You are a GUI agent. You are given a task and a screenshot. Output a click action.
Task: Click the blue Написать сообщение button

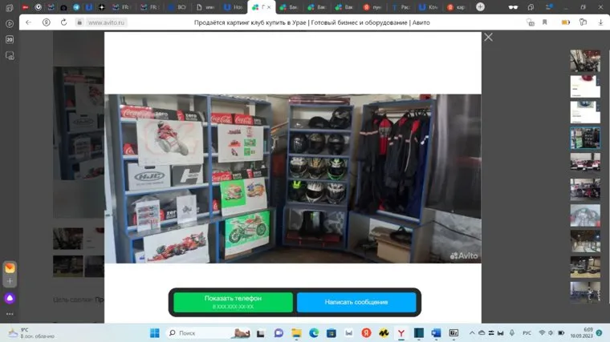[x=356, y=302]
